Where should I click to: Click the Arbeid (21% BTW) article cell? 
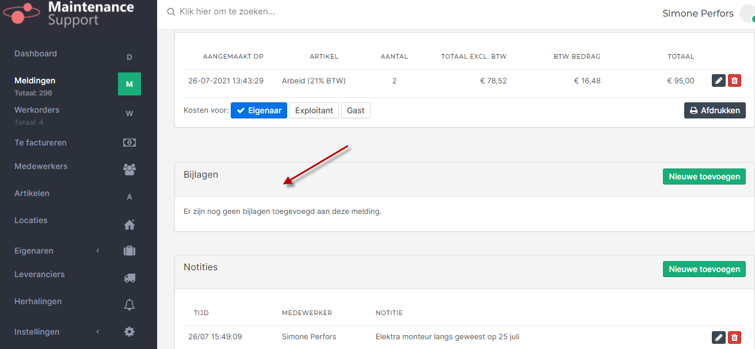point(314,80)
